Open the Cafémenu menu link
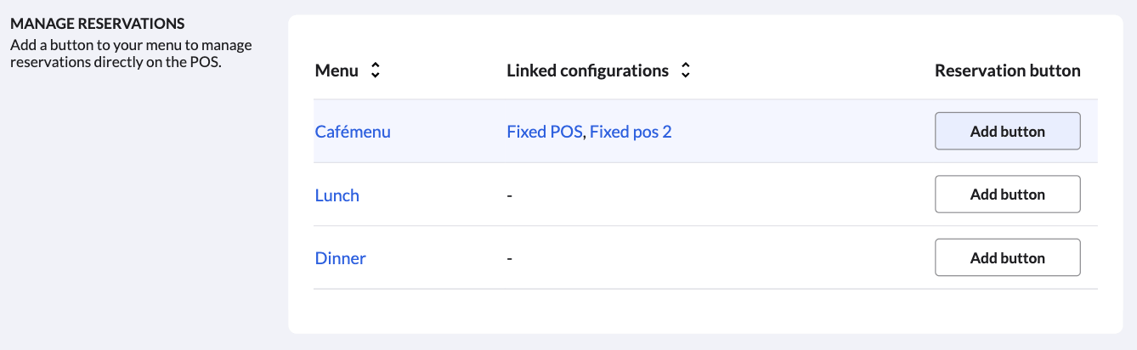The height and width of the screenshot is (350, 1137). (353, 132)
